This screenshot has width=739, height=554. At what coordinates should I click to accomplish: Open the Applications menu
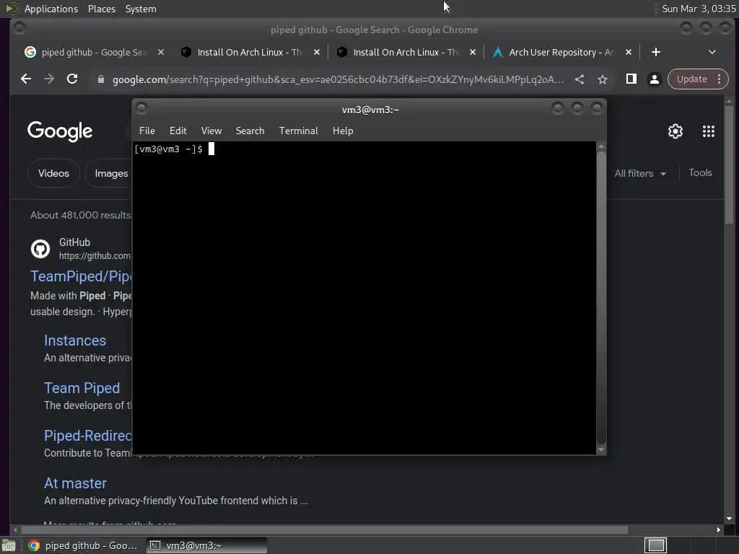(x=51, y=9)
